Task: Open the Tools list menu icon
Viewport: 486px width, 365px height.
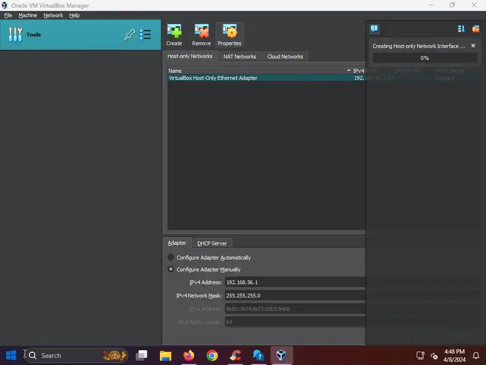Action: click(145, 34)
